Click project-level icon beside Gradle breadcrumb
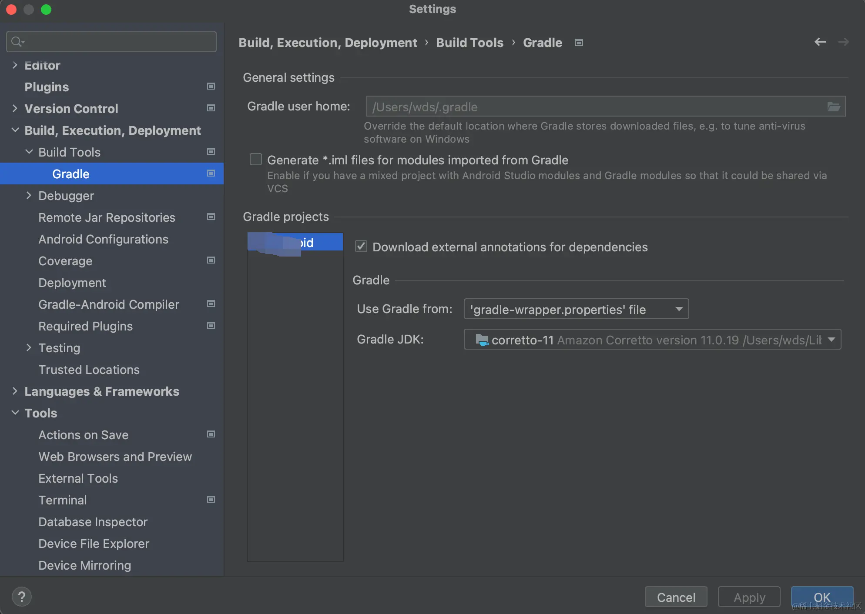865x614 pixels. (579, 43)
